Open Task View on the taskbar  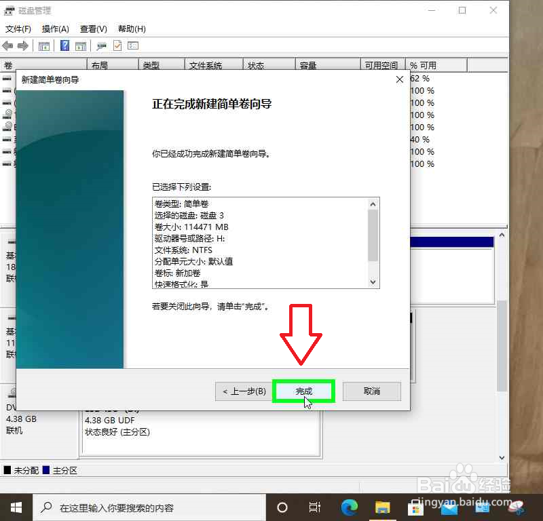click(x=314, y=507)
